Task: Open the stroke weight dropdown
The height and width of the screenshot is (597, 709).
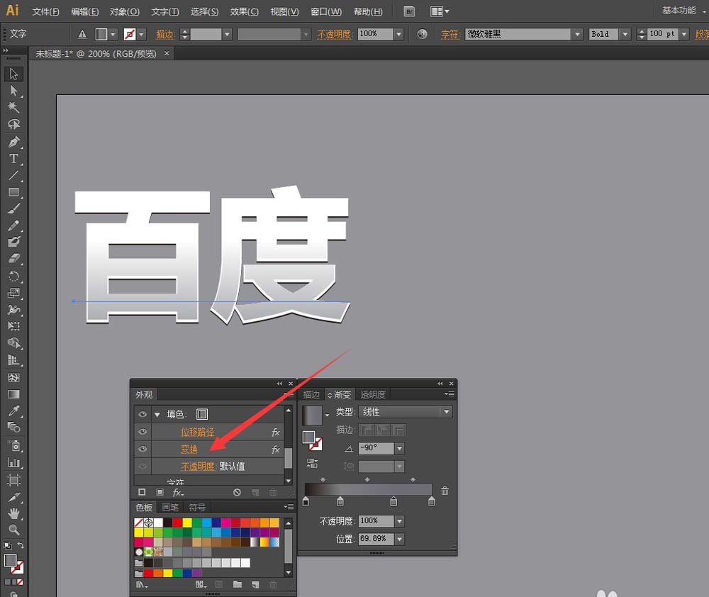Action: (x=227, y=34)
